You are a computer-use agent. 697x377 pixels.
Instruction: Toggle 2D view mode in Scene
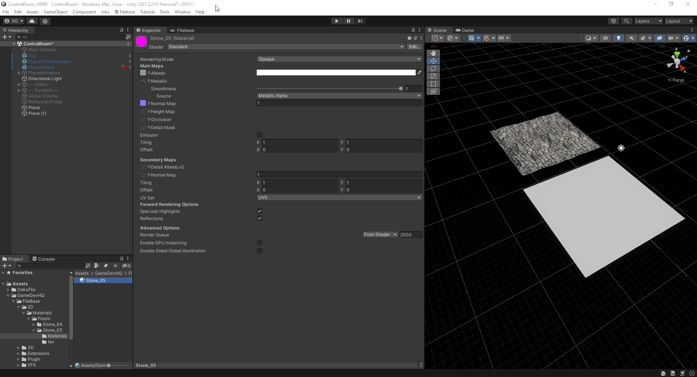tap(605, 38)
